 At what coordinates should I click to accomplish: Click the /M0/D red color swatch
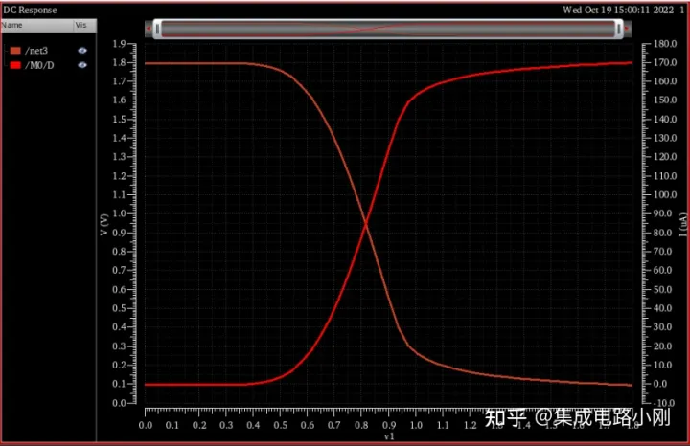(15, 65)
